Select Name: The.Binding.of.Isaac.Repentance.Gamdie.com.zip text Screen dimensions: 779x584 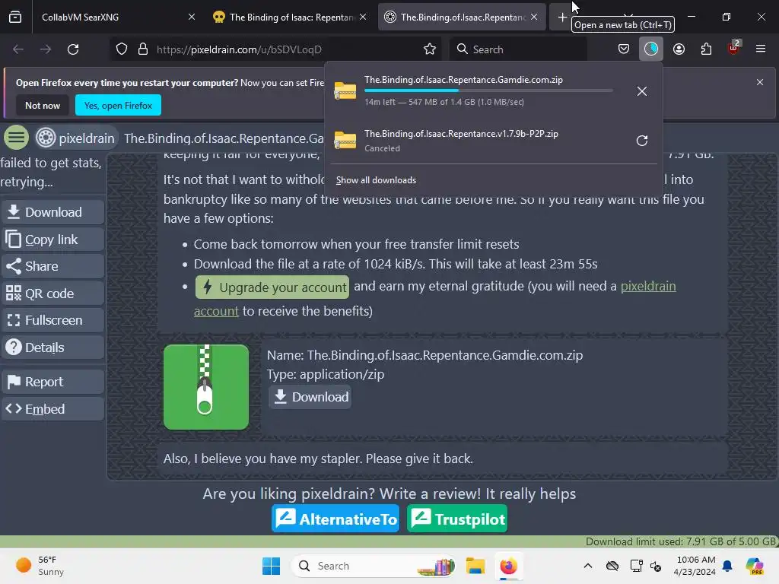(x=424, y=355)
